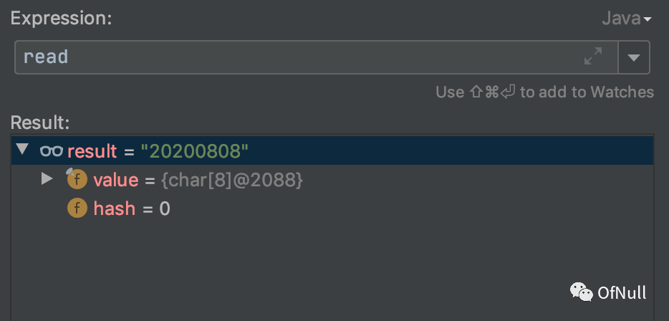The width and height of the screenshot is (669, 321).
Task: Click the "Expression:" label
Action: point(61,19)
